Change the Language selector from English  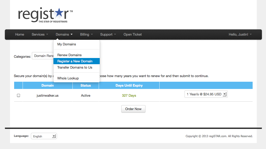coord(44,136)
